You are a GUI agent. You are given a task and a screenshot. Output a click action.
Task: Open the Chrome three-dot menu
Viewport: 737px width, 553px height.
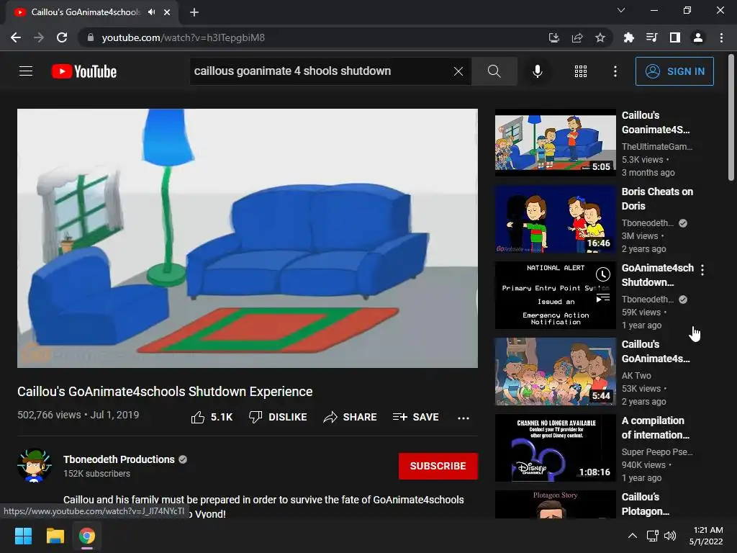click(x=721, y=37)
